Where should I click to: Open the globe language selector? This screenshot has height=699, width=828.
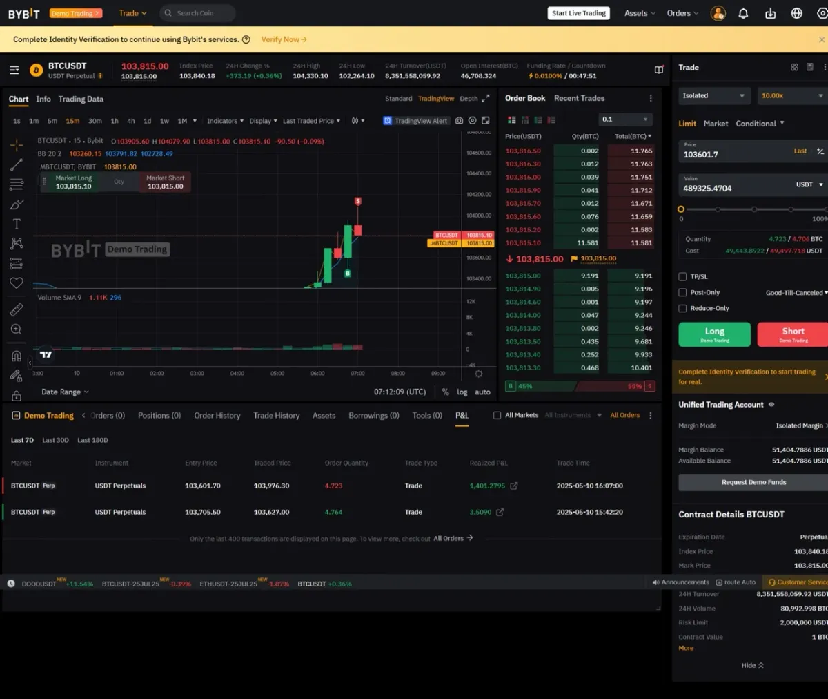796,13
